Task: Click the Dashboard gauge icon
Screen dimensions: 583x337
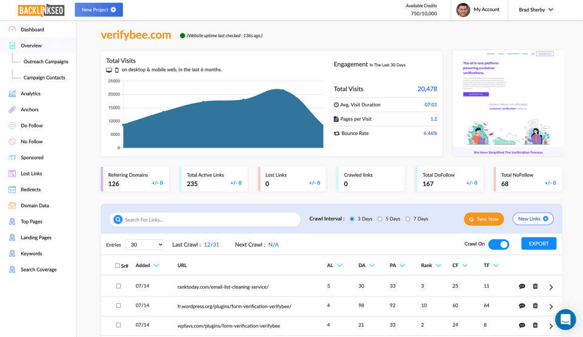Action: (12, 29)
